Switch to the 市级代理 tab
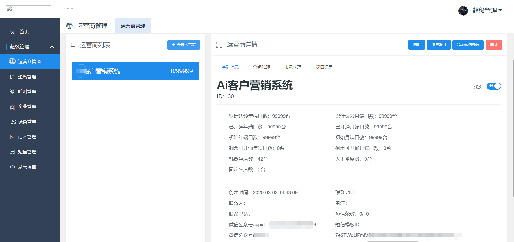 [x=292, y=67]
